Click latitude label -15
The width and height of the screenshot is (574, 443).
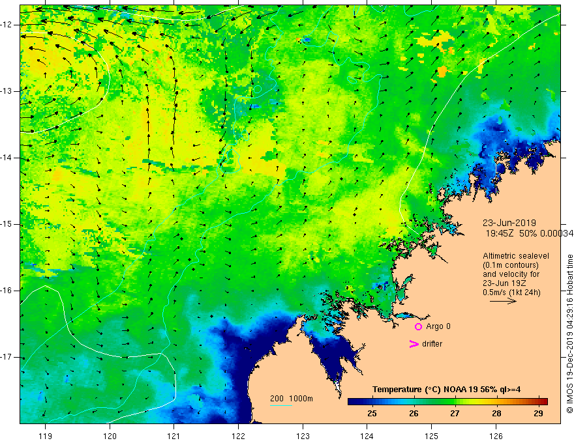click(x=7, y=224)
